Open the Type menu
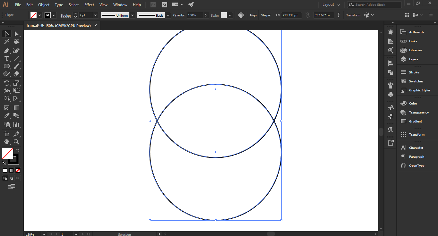Screen dimensions: 438x236 [59, 4]
